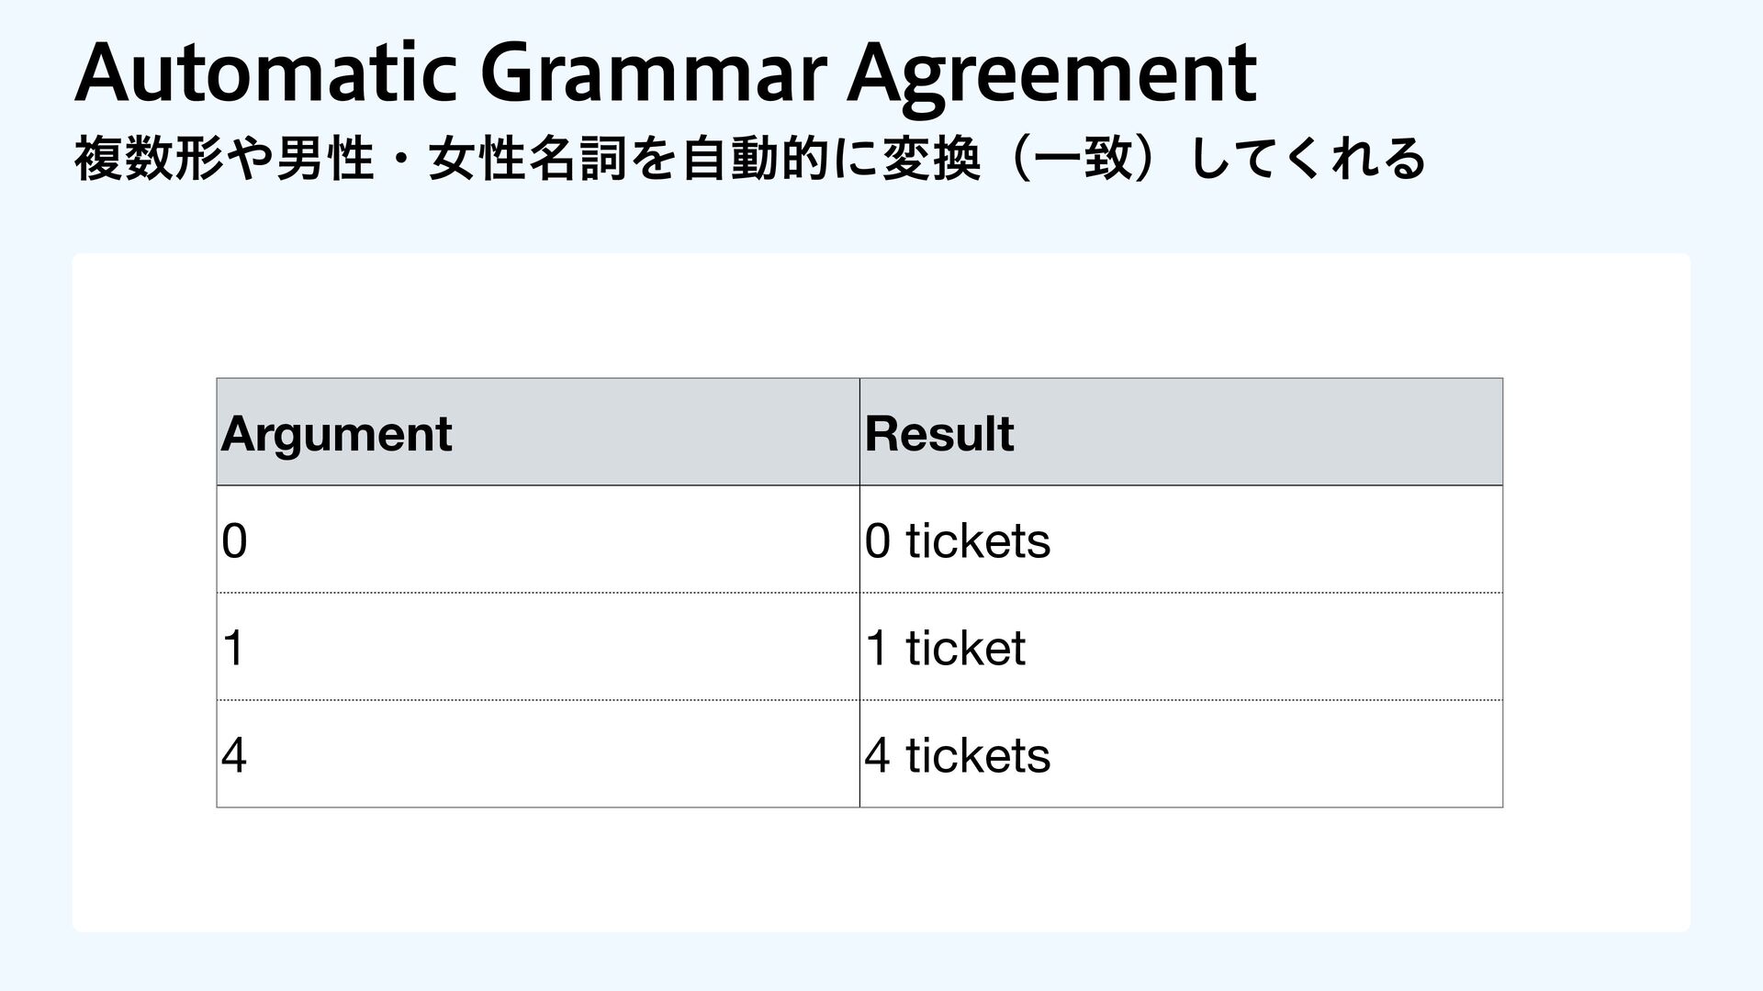Click "複数形" at the subtitle start
The height and width of the screenshot is (991, 1763).
(x=149, y=159)
